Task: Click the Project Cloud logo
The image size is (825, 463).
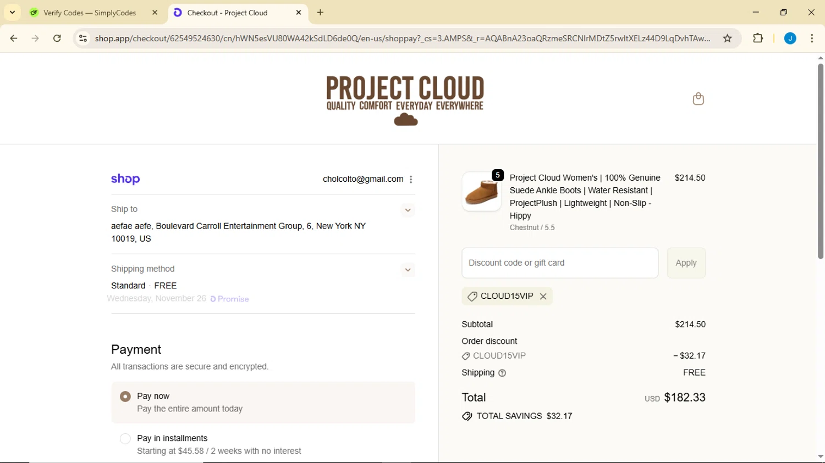Action: (x=405, y=101)
